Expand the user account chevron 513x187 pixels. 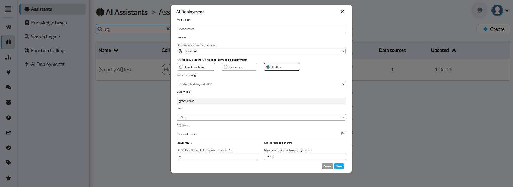[x=507, y=11]
